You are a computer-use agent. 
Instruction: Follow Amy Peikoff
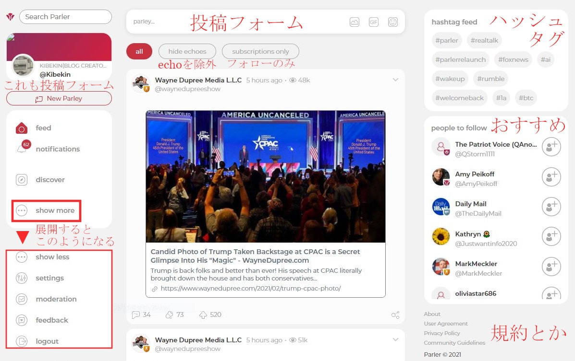[x=551, y=177]
